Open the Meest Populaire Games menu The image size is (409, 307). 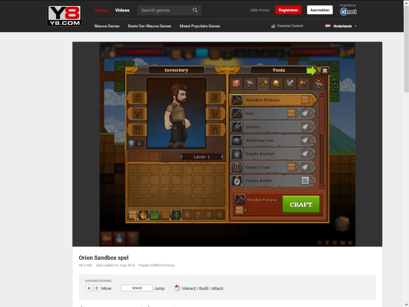coord(200,26)
